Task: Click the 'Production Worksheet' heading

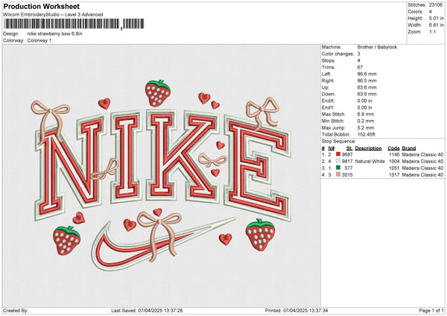Action: coord(42,6)
